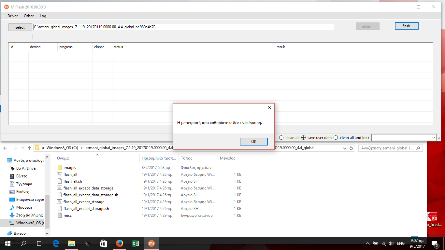
Task: Select the save user data option
Action: click(x=303, y=138)
